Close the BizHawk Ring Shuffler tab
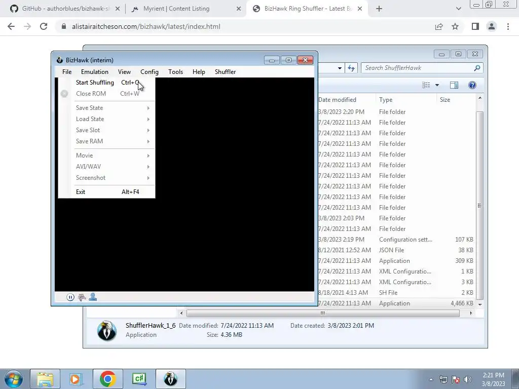Image resolution: width=519 pixels, height=389 pixels. (360, 9)
